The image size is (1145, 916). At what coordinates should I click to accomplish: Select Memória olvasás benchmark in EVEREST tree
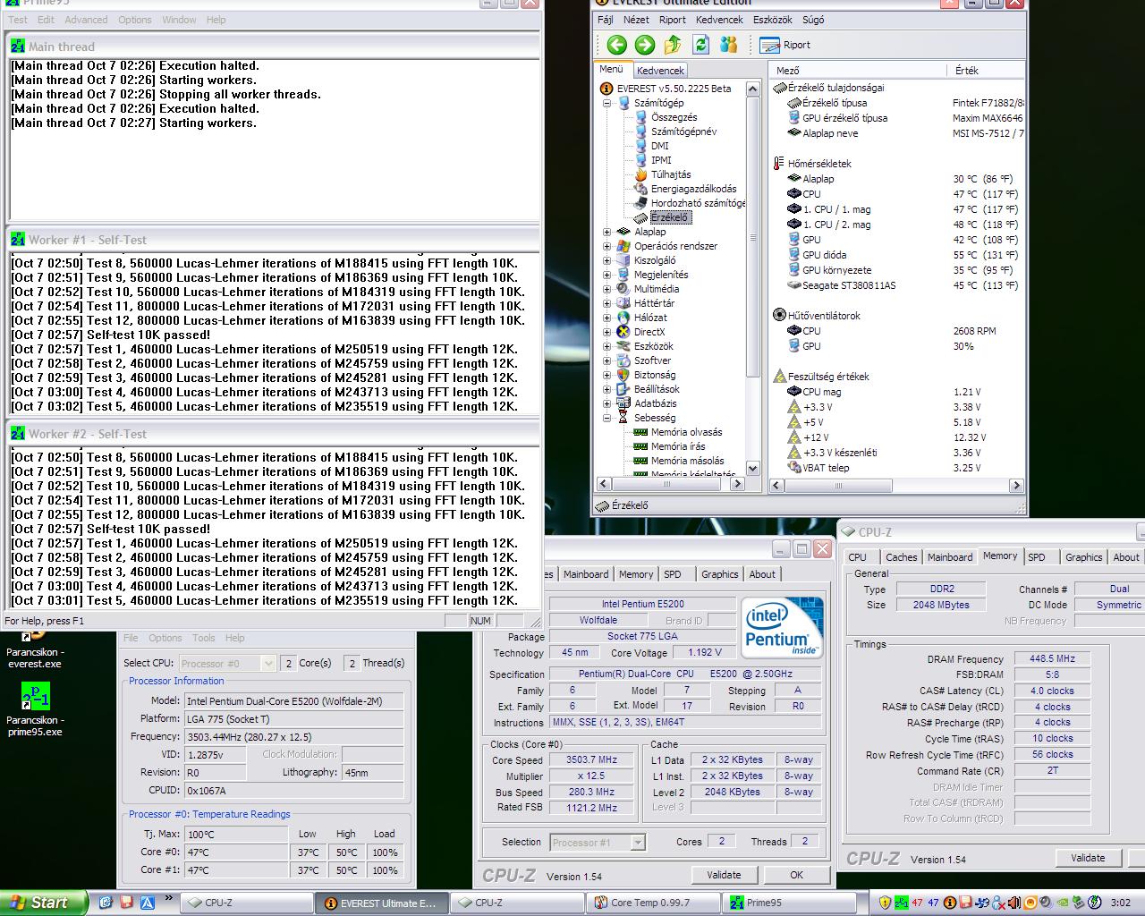[x=686, y=432]
